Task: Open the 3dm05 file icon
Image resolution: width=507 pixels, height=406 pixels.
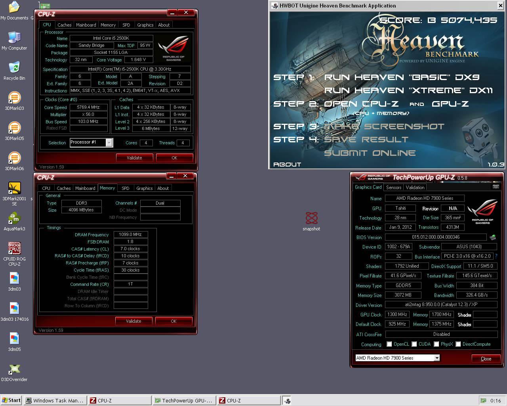Action: (x=14, y=342)
